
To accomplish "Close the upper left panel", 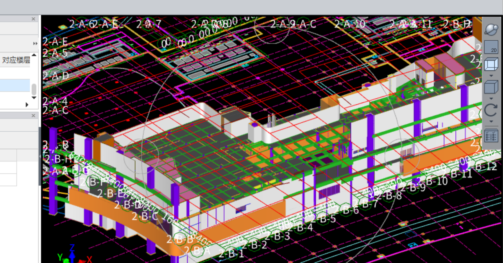I will point(33,19).
